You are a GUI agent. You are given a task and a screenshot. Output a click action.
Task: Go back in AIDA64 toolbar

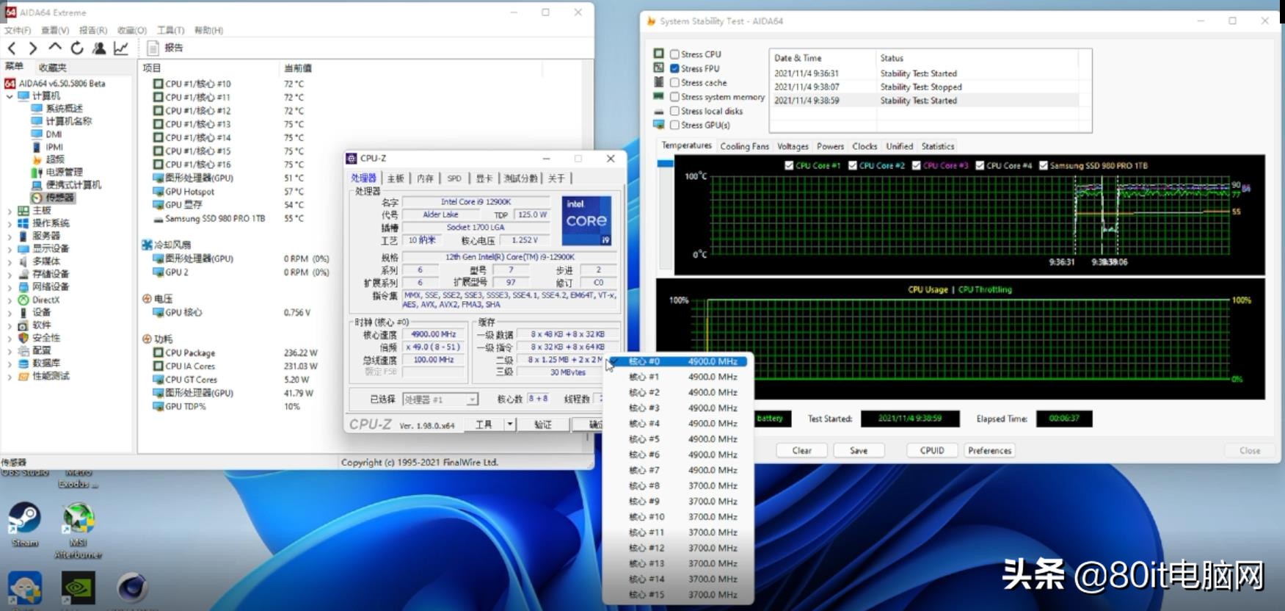point(12,48)
